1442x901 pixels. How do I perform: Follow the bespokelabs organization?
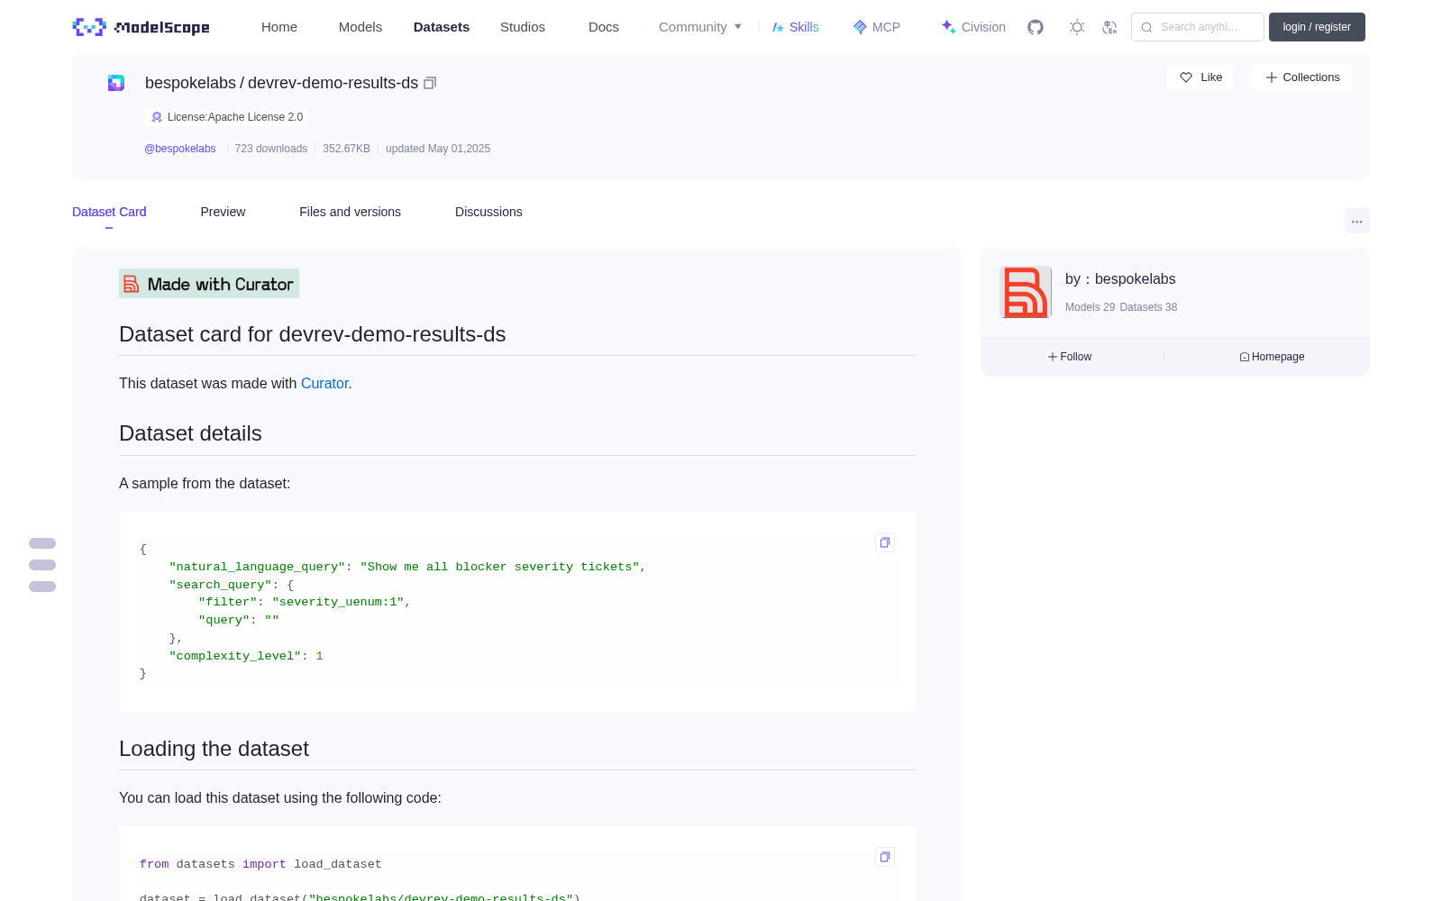click(x=1070, y=357)
